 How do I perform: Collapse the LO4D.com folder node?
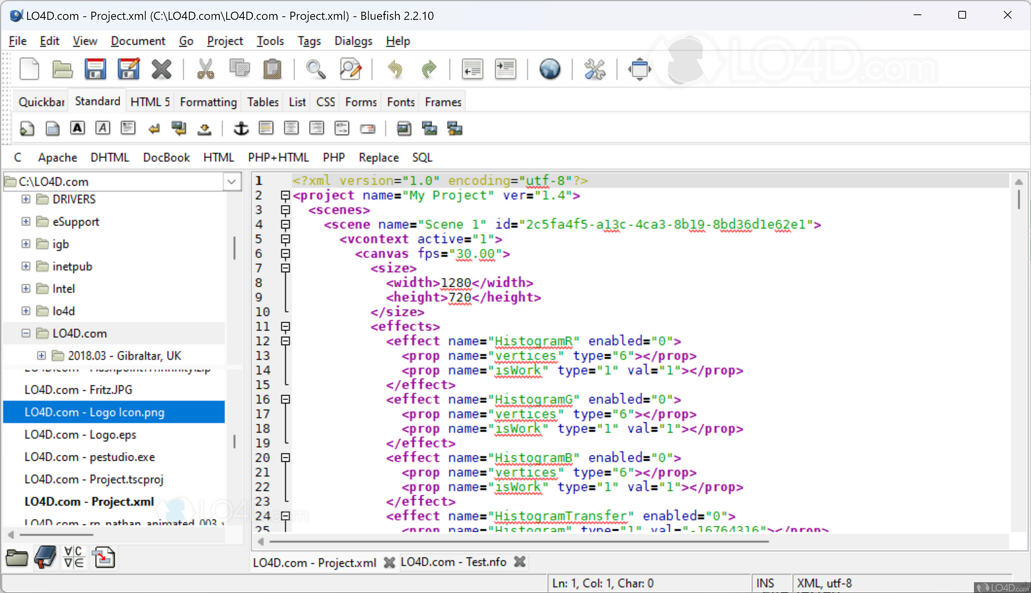coord(26,334)
